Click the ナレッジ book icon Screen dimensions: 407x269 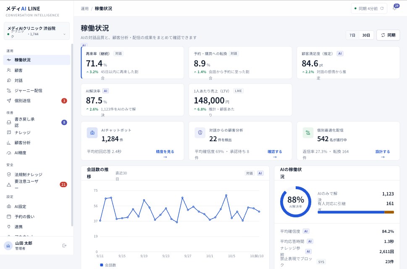[9, 132]
